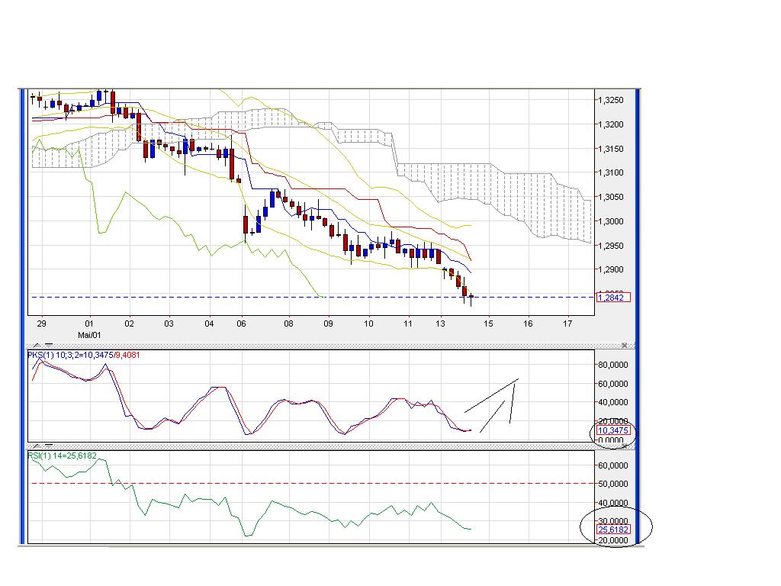Click the date label 06 on time axis
Viewport: 781px width, 586px height.
(241, 324)
